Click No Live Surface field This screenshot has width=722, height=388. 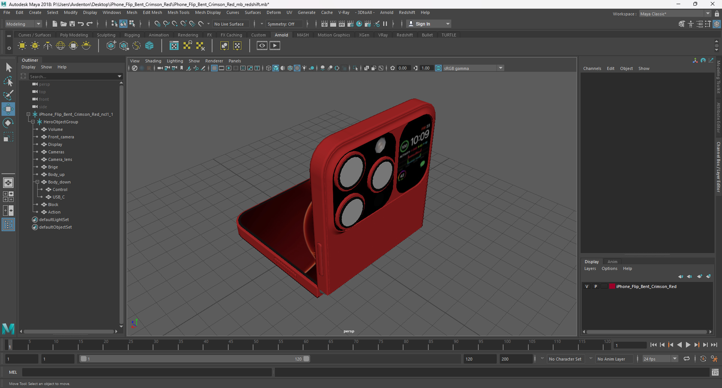[231, 24]
